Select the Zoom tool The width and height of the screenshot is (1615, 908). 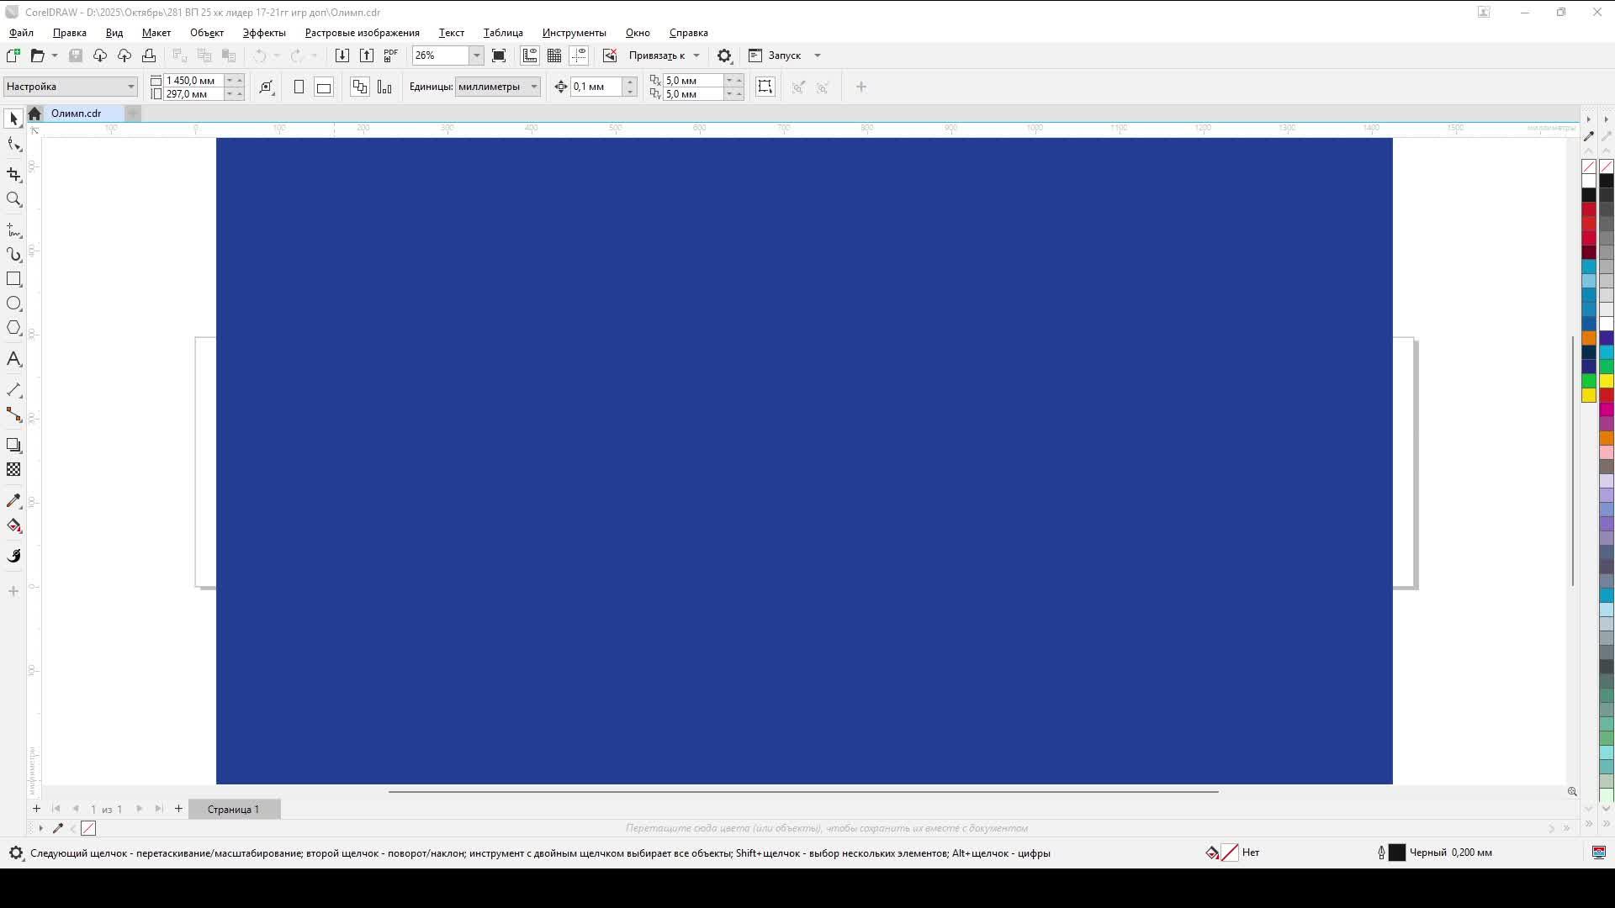[13, 199]
